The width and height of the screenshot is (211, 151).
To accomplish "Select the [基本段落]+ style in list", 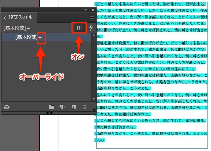I will pyautogui.click(x=47, y=37).
